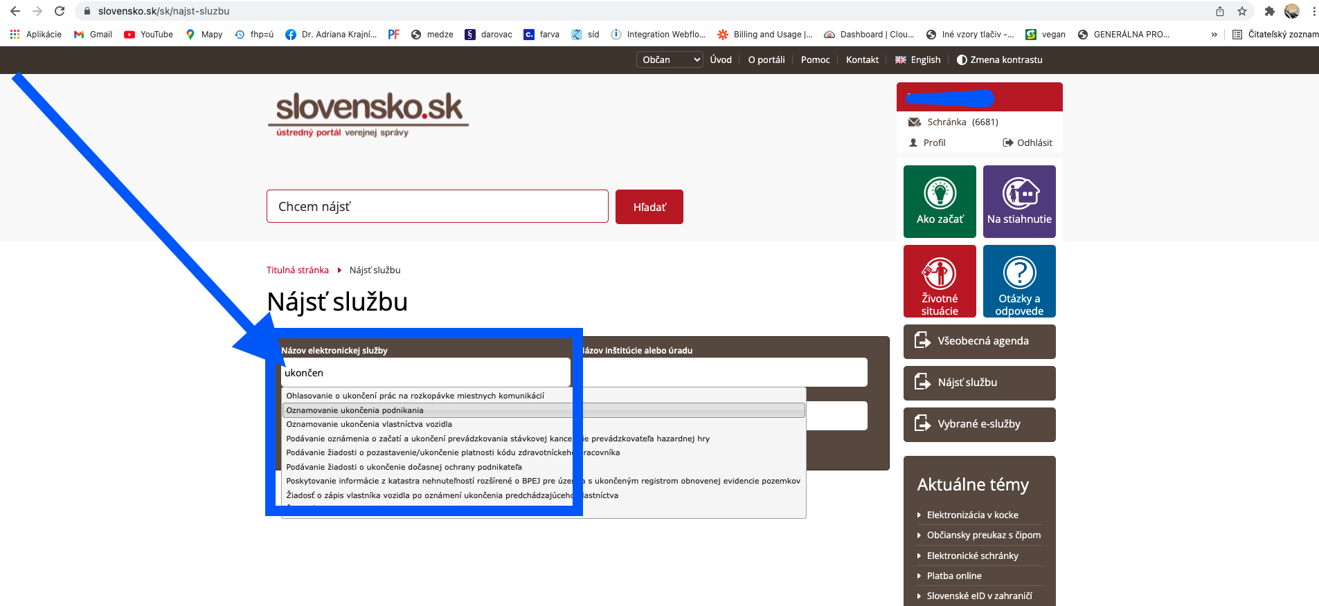
Task: Open the fhp=ú bookmark
Action: tap(254, 35)
